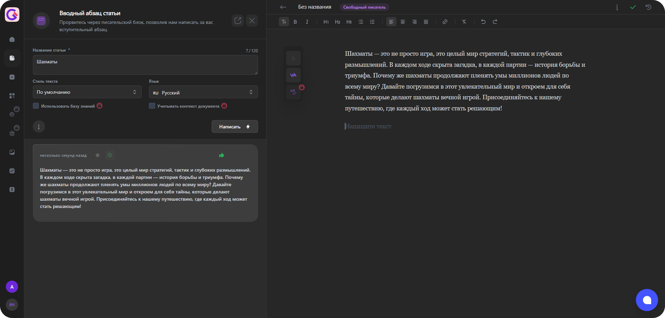Click the green saved checkmark
665x318 pixels.
pyautogui.click(x=633, y=7)
